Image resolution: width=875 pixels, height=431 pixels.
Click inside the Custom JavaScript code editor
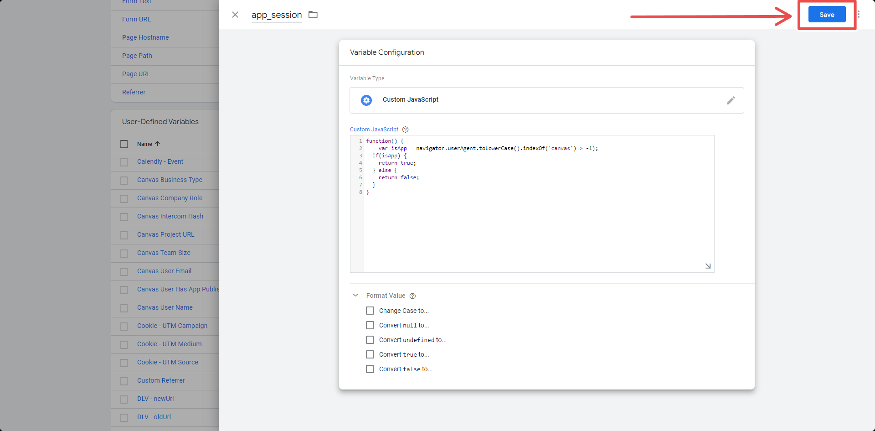click(539, 204)
